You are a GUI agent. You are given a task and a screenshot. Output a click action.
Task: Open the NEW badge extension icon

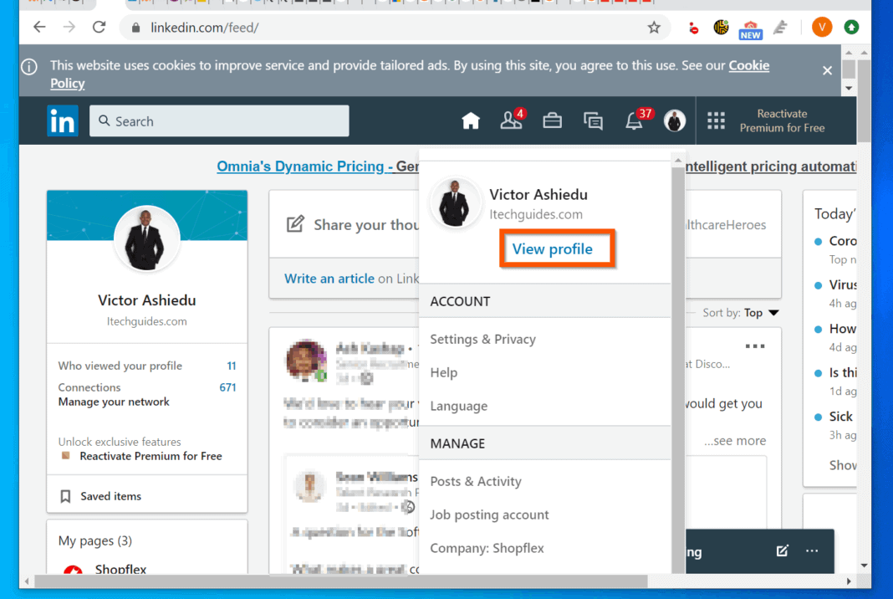[x=750, y=28]
